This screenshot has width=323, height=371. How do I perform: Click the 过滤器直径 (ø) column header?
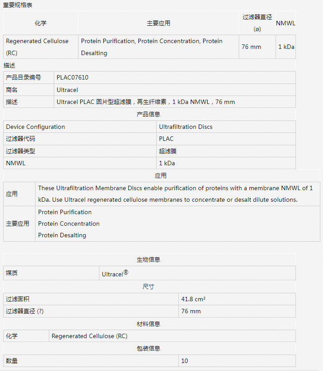pos(257,23)
